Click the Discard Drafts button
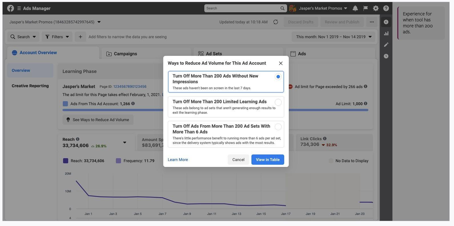The width and height of the screenshot is (454, 226). click(301, 22)
